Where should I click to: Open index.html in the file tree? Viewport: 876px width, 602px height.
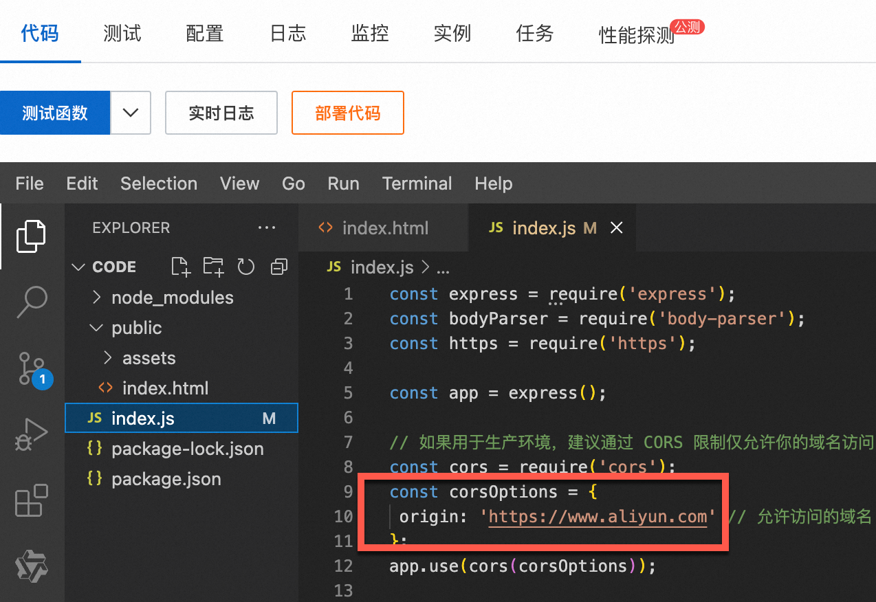tap(165, 388)
